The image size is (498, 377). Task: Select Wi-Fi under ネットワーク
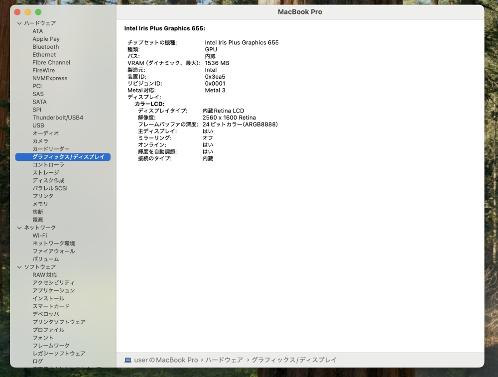point(40,236)
